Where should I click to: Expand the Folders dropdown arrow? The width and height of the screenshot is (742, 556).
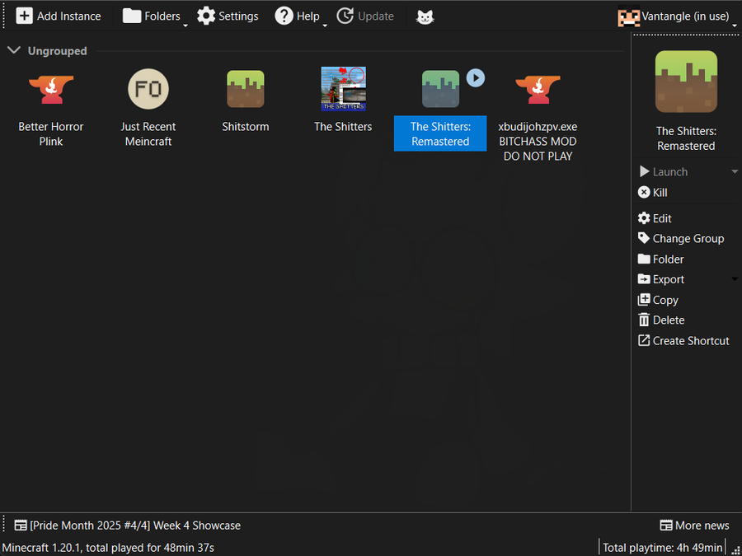point(185,25)
